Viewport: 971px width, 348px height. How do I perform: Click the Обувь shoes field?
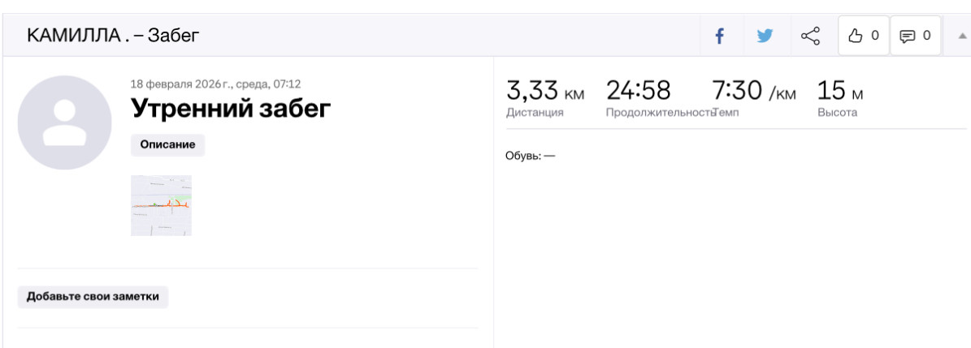pyautogui.click(x=531, y=156)
